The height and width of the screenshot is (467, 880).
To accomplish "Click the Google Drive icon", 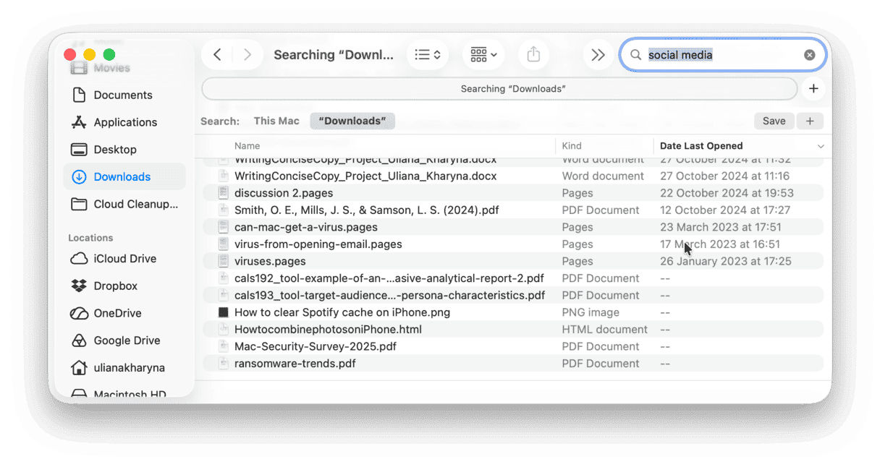I will [x=79, y=340].
